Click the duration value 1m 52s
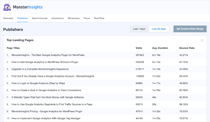 pyautogui.click(x=156, y=76)
